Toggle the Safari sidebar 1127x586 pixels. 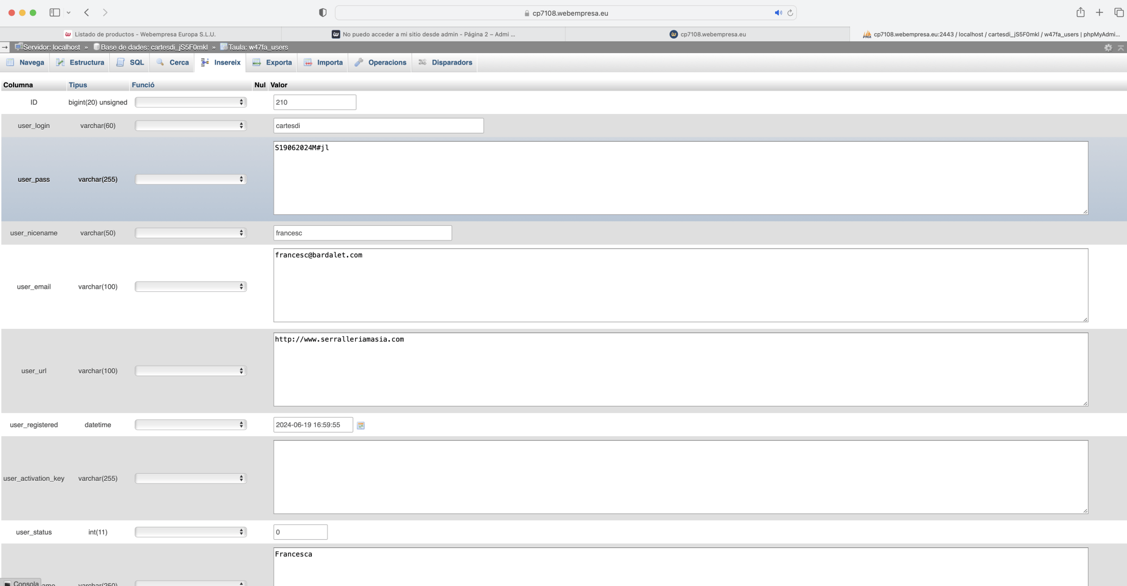click(55, 12)
